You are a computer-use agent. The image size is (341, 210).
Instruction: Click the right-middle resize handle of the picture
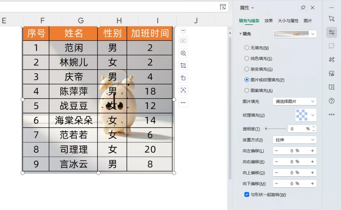point(174,99)
